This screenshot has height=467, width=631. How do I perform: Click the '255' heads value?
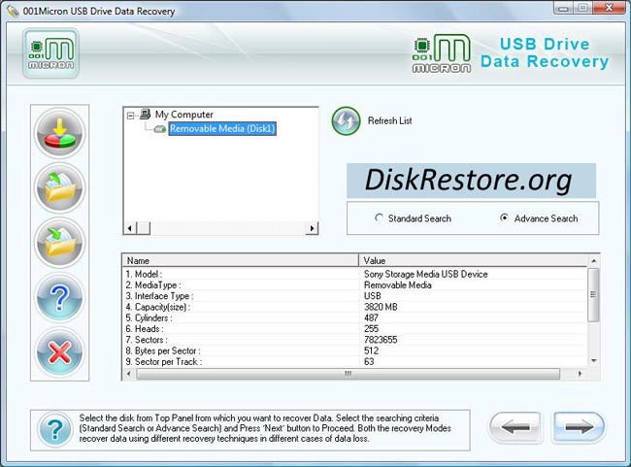tap(371, 329)
